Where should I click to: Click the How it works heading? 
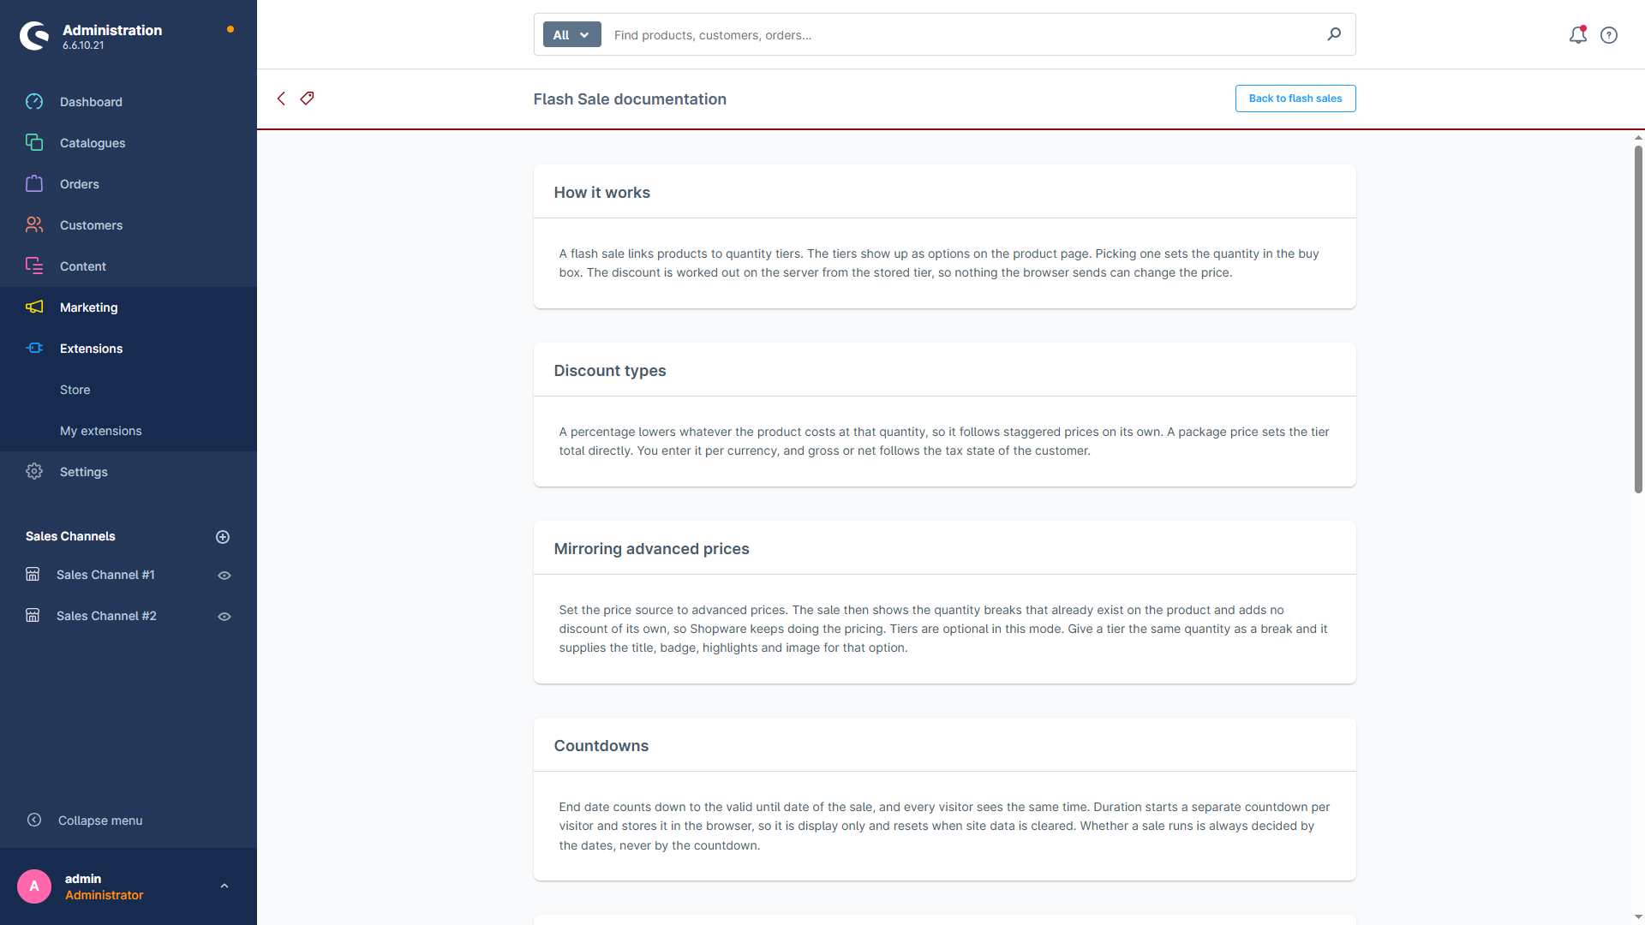click(x=601, y=193)
